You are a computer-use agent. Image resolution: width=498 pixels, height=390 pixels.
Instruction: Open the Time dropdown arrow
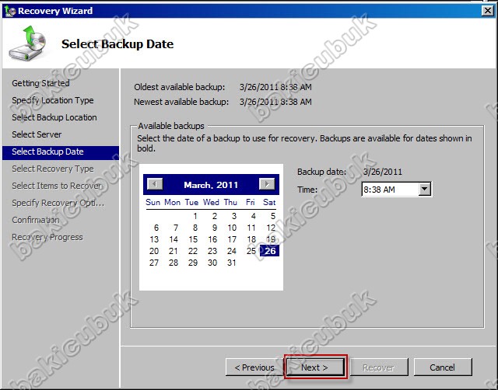click(424, 190)
